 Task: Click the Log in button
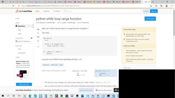(146, 11)
